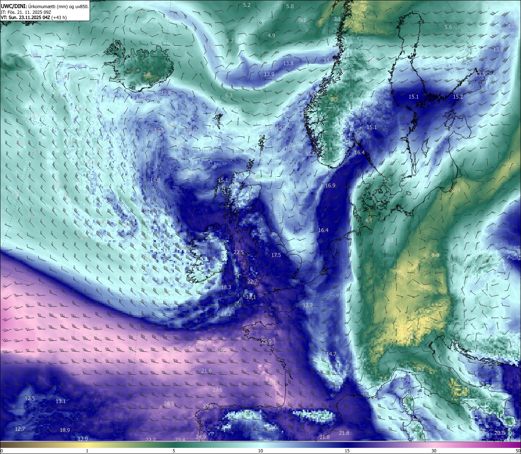Click the '10.1' value label
This screenshot has width=521, height=454.
pos(251,297)
